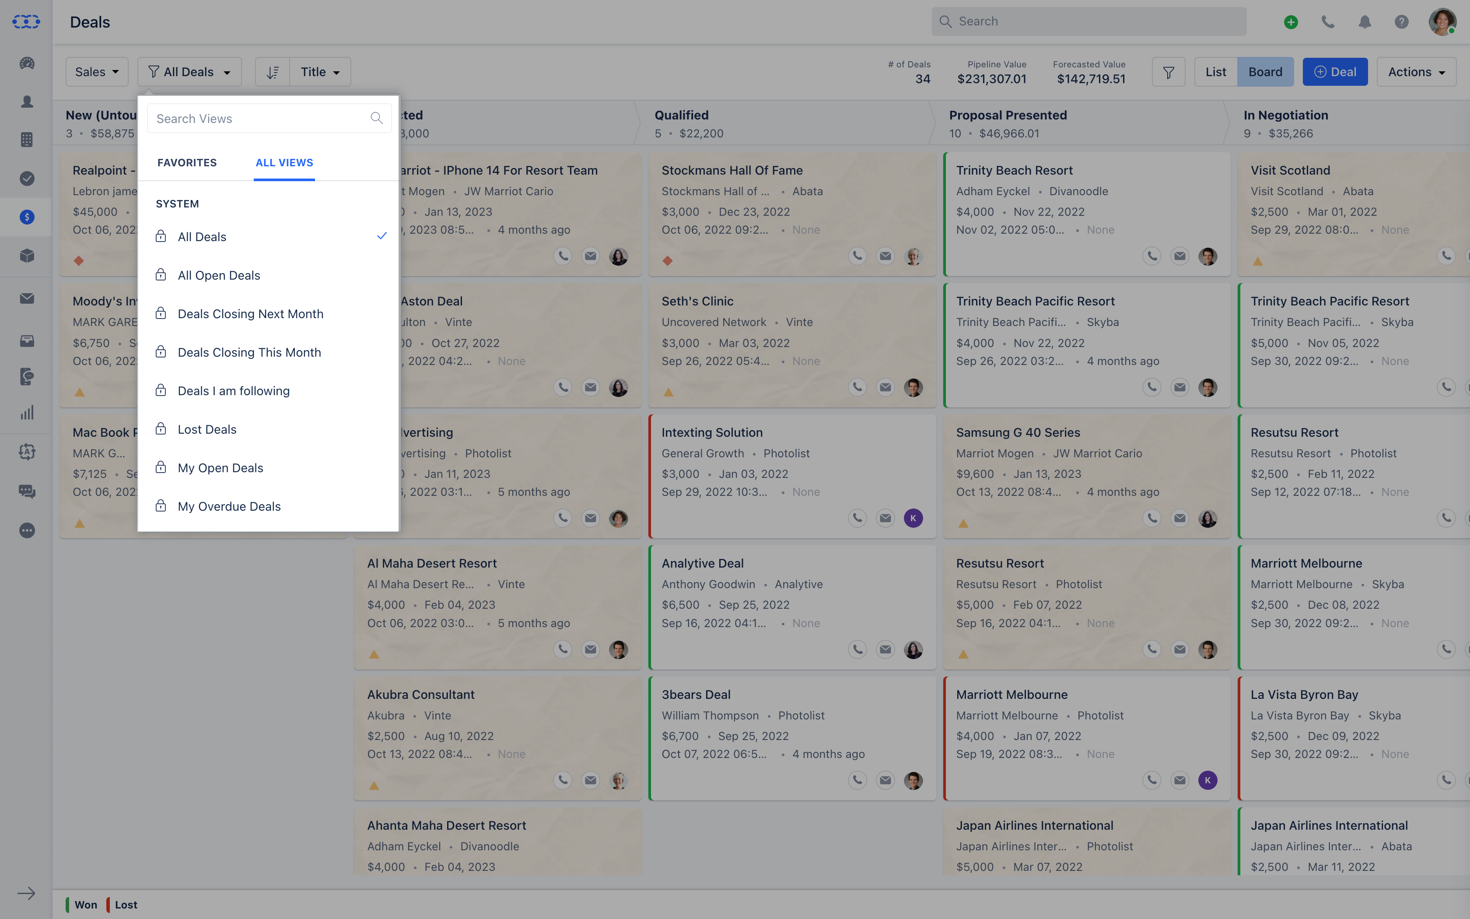Switch to Board view

[x=1265, y=72]
